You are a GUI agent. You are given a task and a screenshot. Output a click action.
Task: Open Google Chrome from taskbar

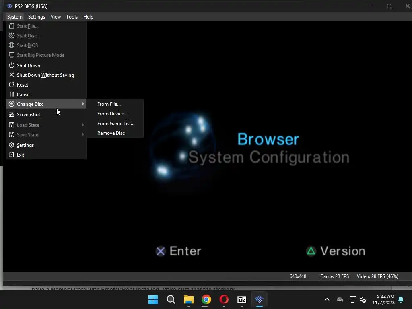point(206,299)
